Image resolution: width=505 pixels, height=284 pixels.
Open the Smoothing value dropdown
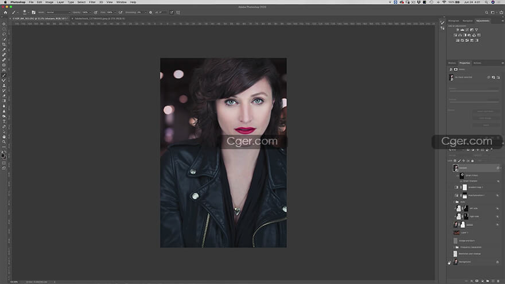pos(146,12)
